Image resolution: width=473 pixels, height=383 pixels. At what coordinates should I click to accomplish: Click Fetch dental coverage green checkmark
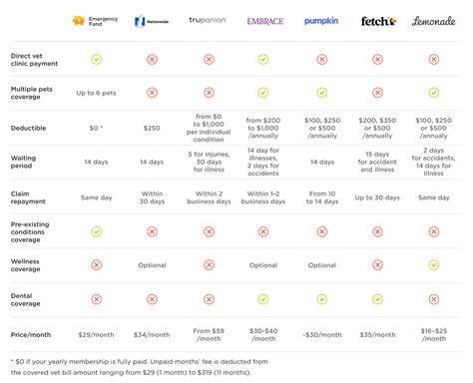tap(377, 299)
